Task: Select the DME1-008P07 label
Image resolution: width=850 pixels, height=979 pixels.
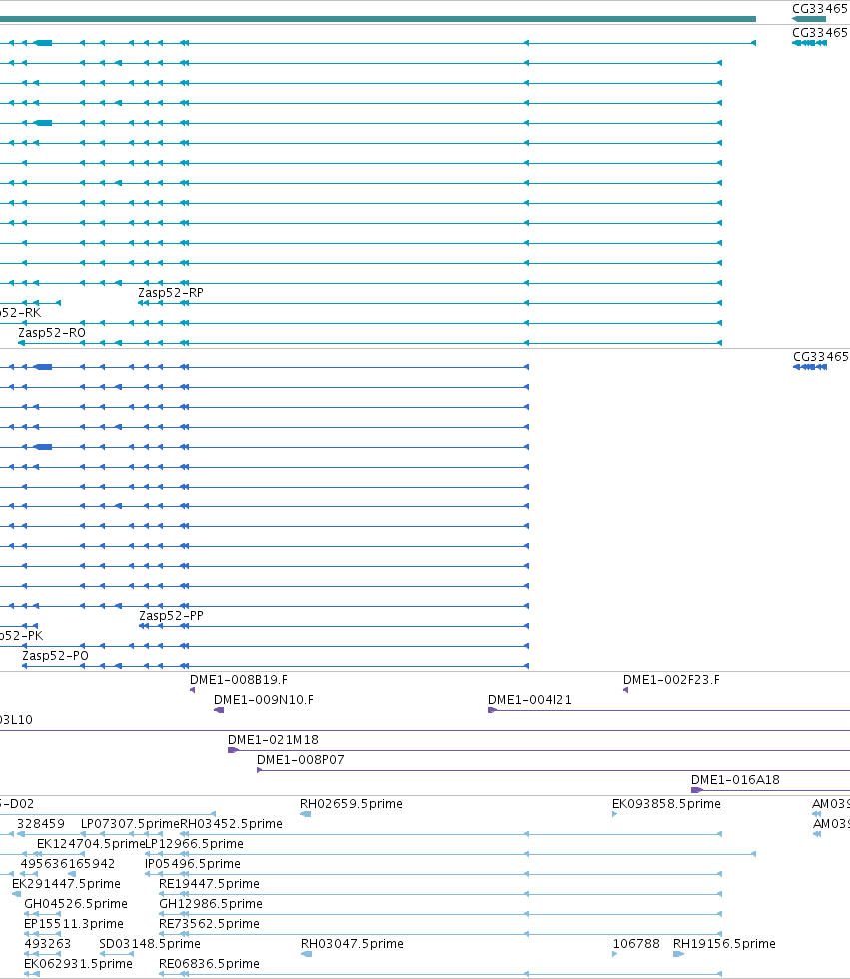Action: coord(301,760)
